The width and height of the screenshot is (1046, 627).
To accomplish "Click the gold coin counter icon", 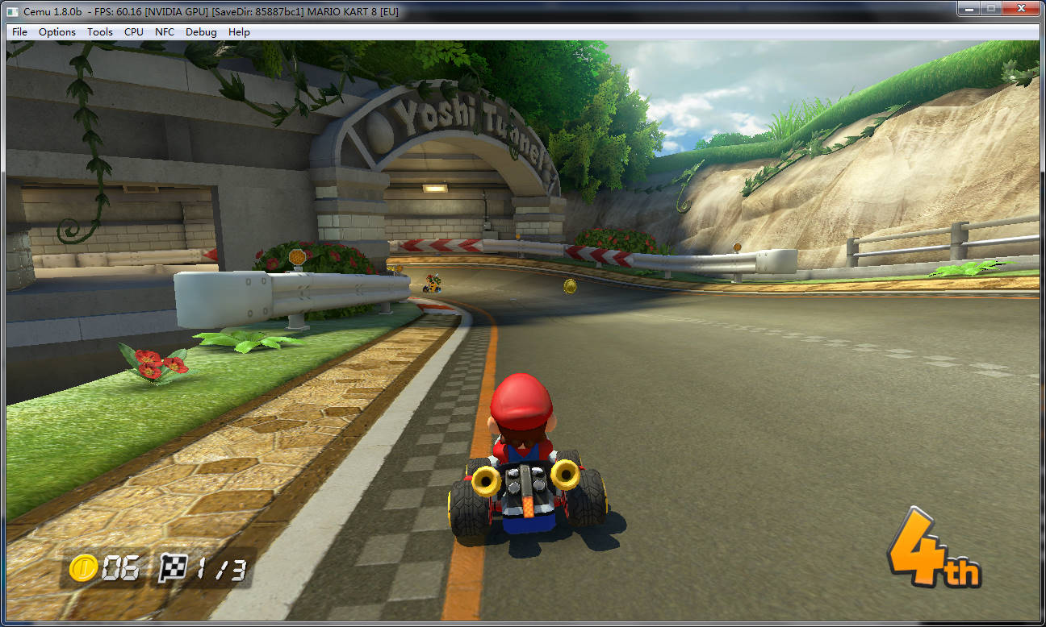I will tap(82, 568).
